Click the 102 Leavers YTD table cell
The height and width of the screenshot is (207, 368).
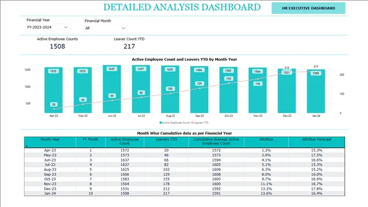[x=166, y=170]
